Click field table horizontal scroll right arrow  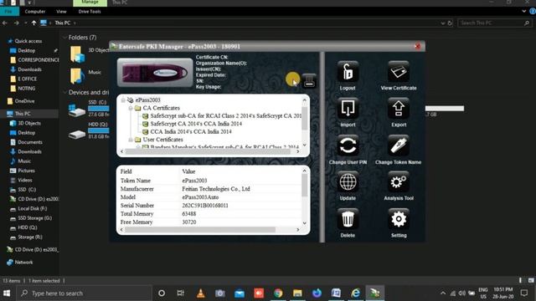click(x=298, y=230)
